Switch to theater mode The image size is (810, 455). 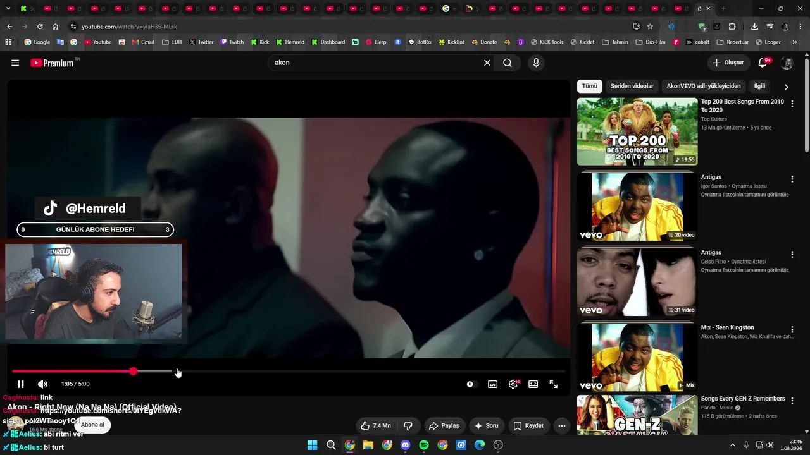pyautogui.click(x=533, y=384)
